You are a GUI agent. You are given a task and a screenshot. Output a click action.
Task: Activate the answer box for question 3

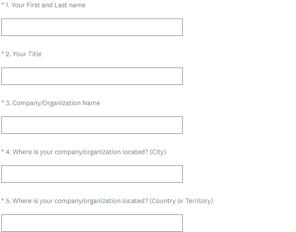pyautogui.click(x=92, y=125)
